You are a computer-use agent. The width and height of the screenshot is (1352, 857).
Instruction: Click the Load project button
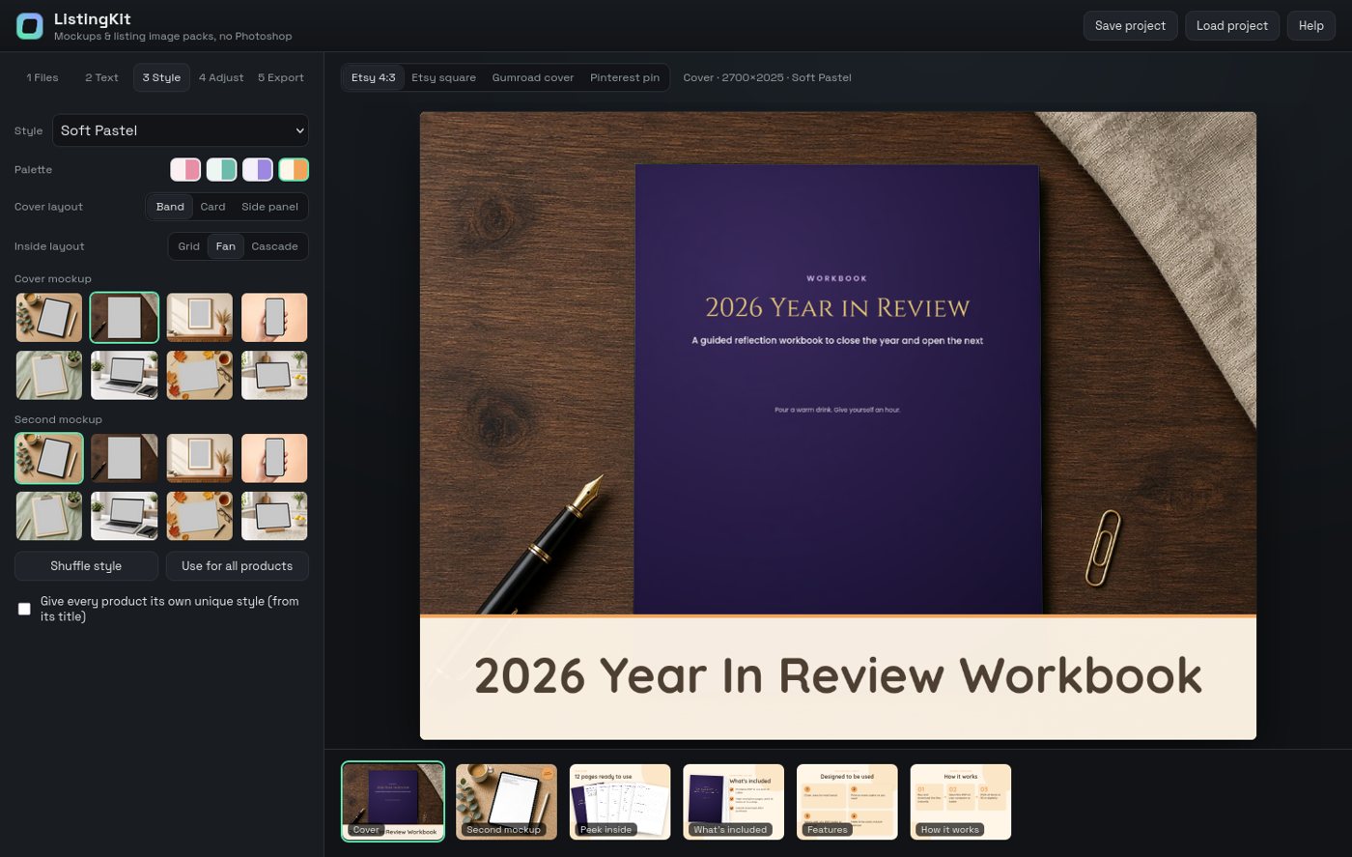1232,26
